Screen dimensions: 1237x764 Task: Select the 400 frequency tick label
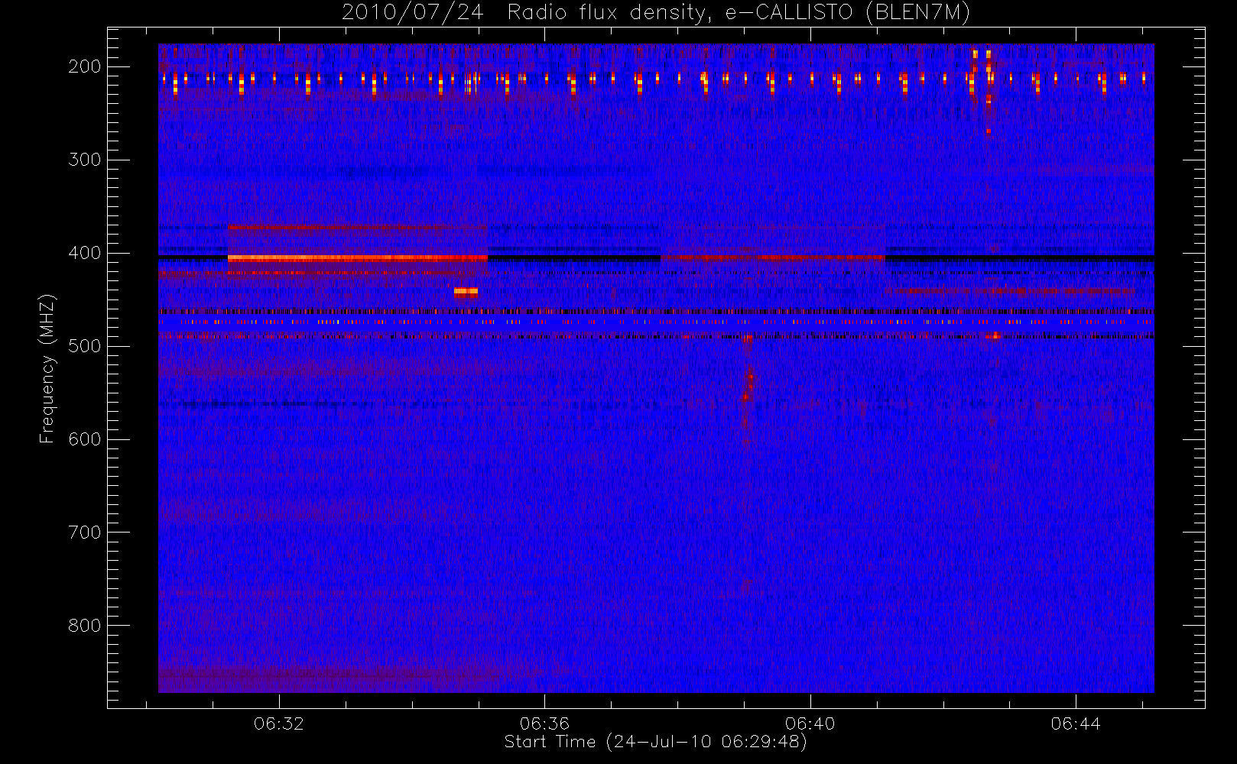tap(84, 253)
